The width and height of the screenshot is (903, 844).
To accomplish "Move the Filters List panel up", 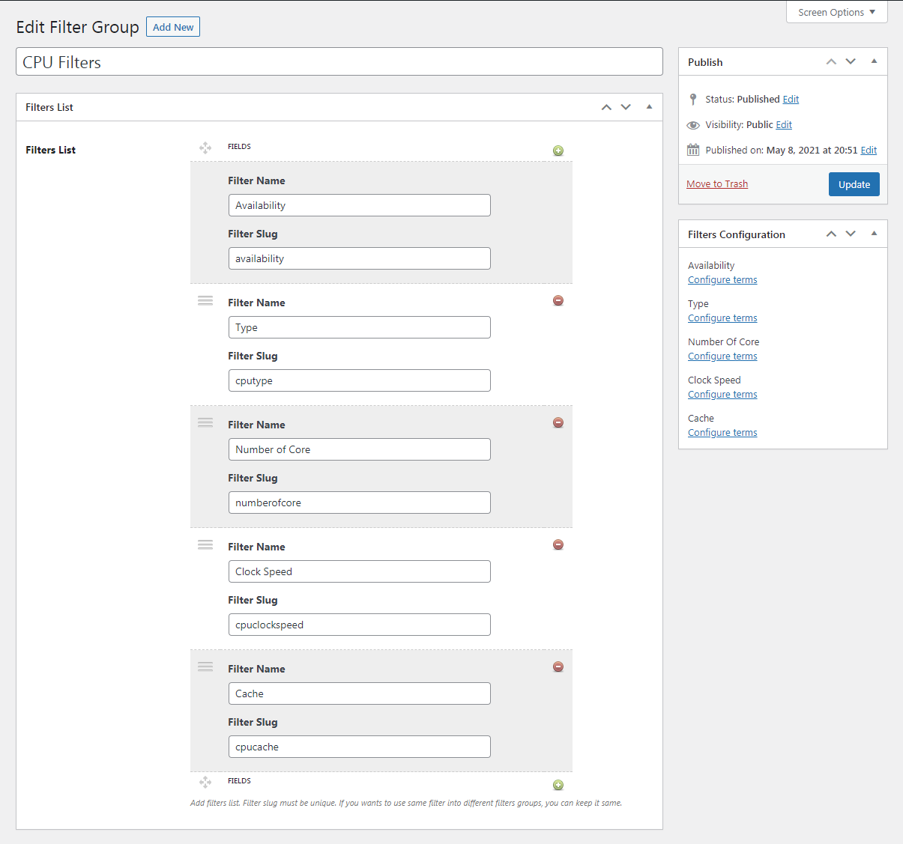I will coord(606,107).
